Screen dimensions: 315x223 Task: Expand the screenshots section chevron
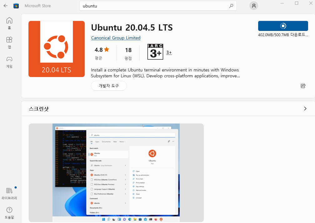[305, 109]
